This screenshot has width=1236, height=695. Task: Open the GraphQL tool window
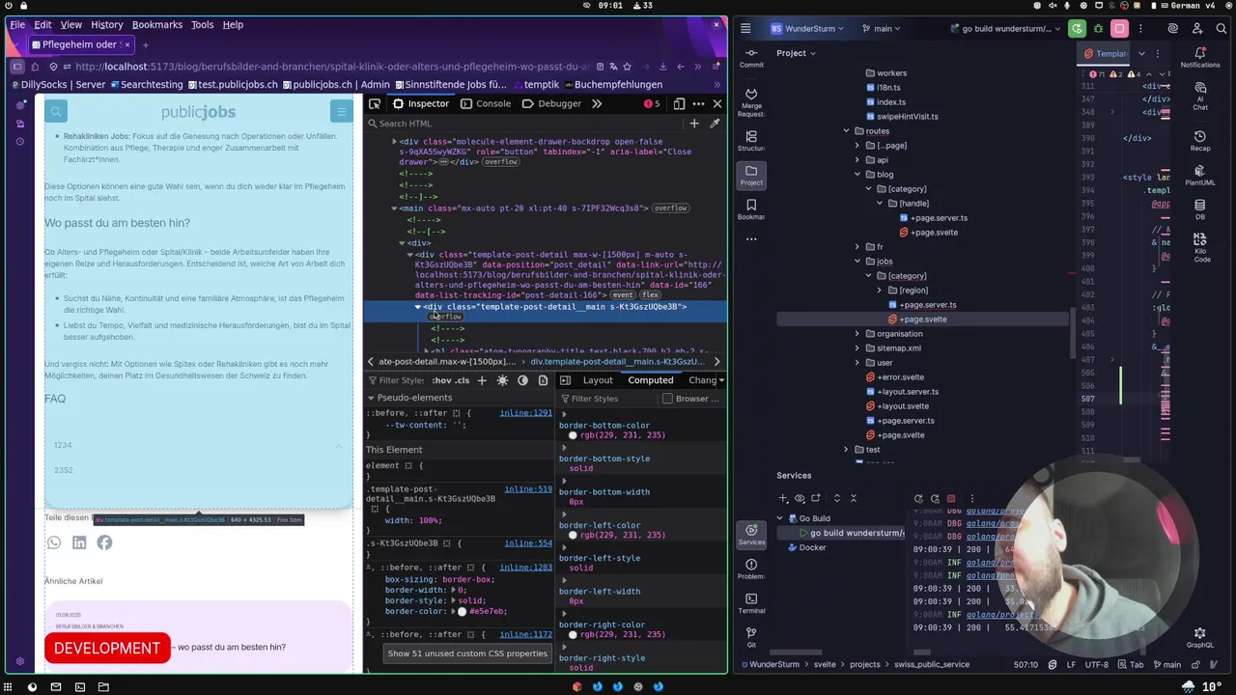[1200, 638]
